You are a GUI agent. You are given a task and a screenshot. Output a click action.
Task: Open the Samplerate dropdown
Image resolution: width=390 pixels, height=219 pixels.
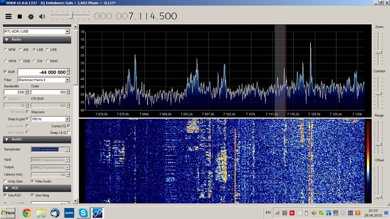pos(67,150)
